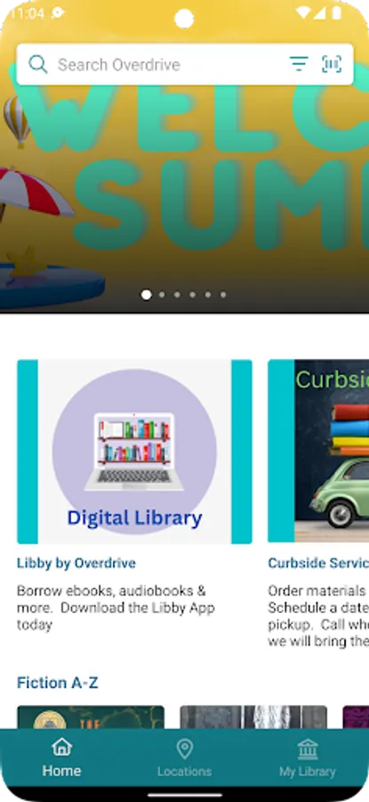Select the first carousel page indicator

146,295
